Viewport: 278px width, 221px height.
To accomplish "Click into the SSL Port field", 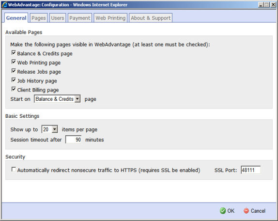I will [250, 170].
